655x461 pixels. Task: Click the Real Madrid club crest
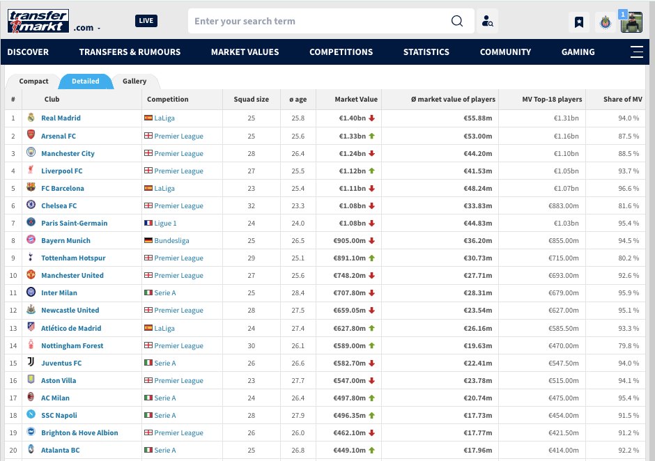31,118
